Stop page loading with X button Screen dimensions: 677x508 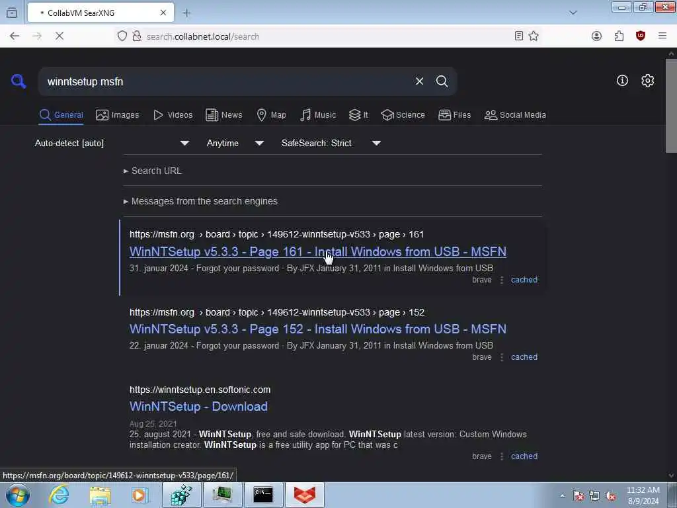(x=60, y=36)
